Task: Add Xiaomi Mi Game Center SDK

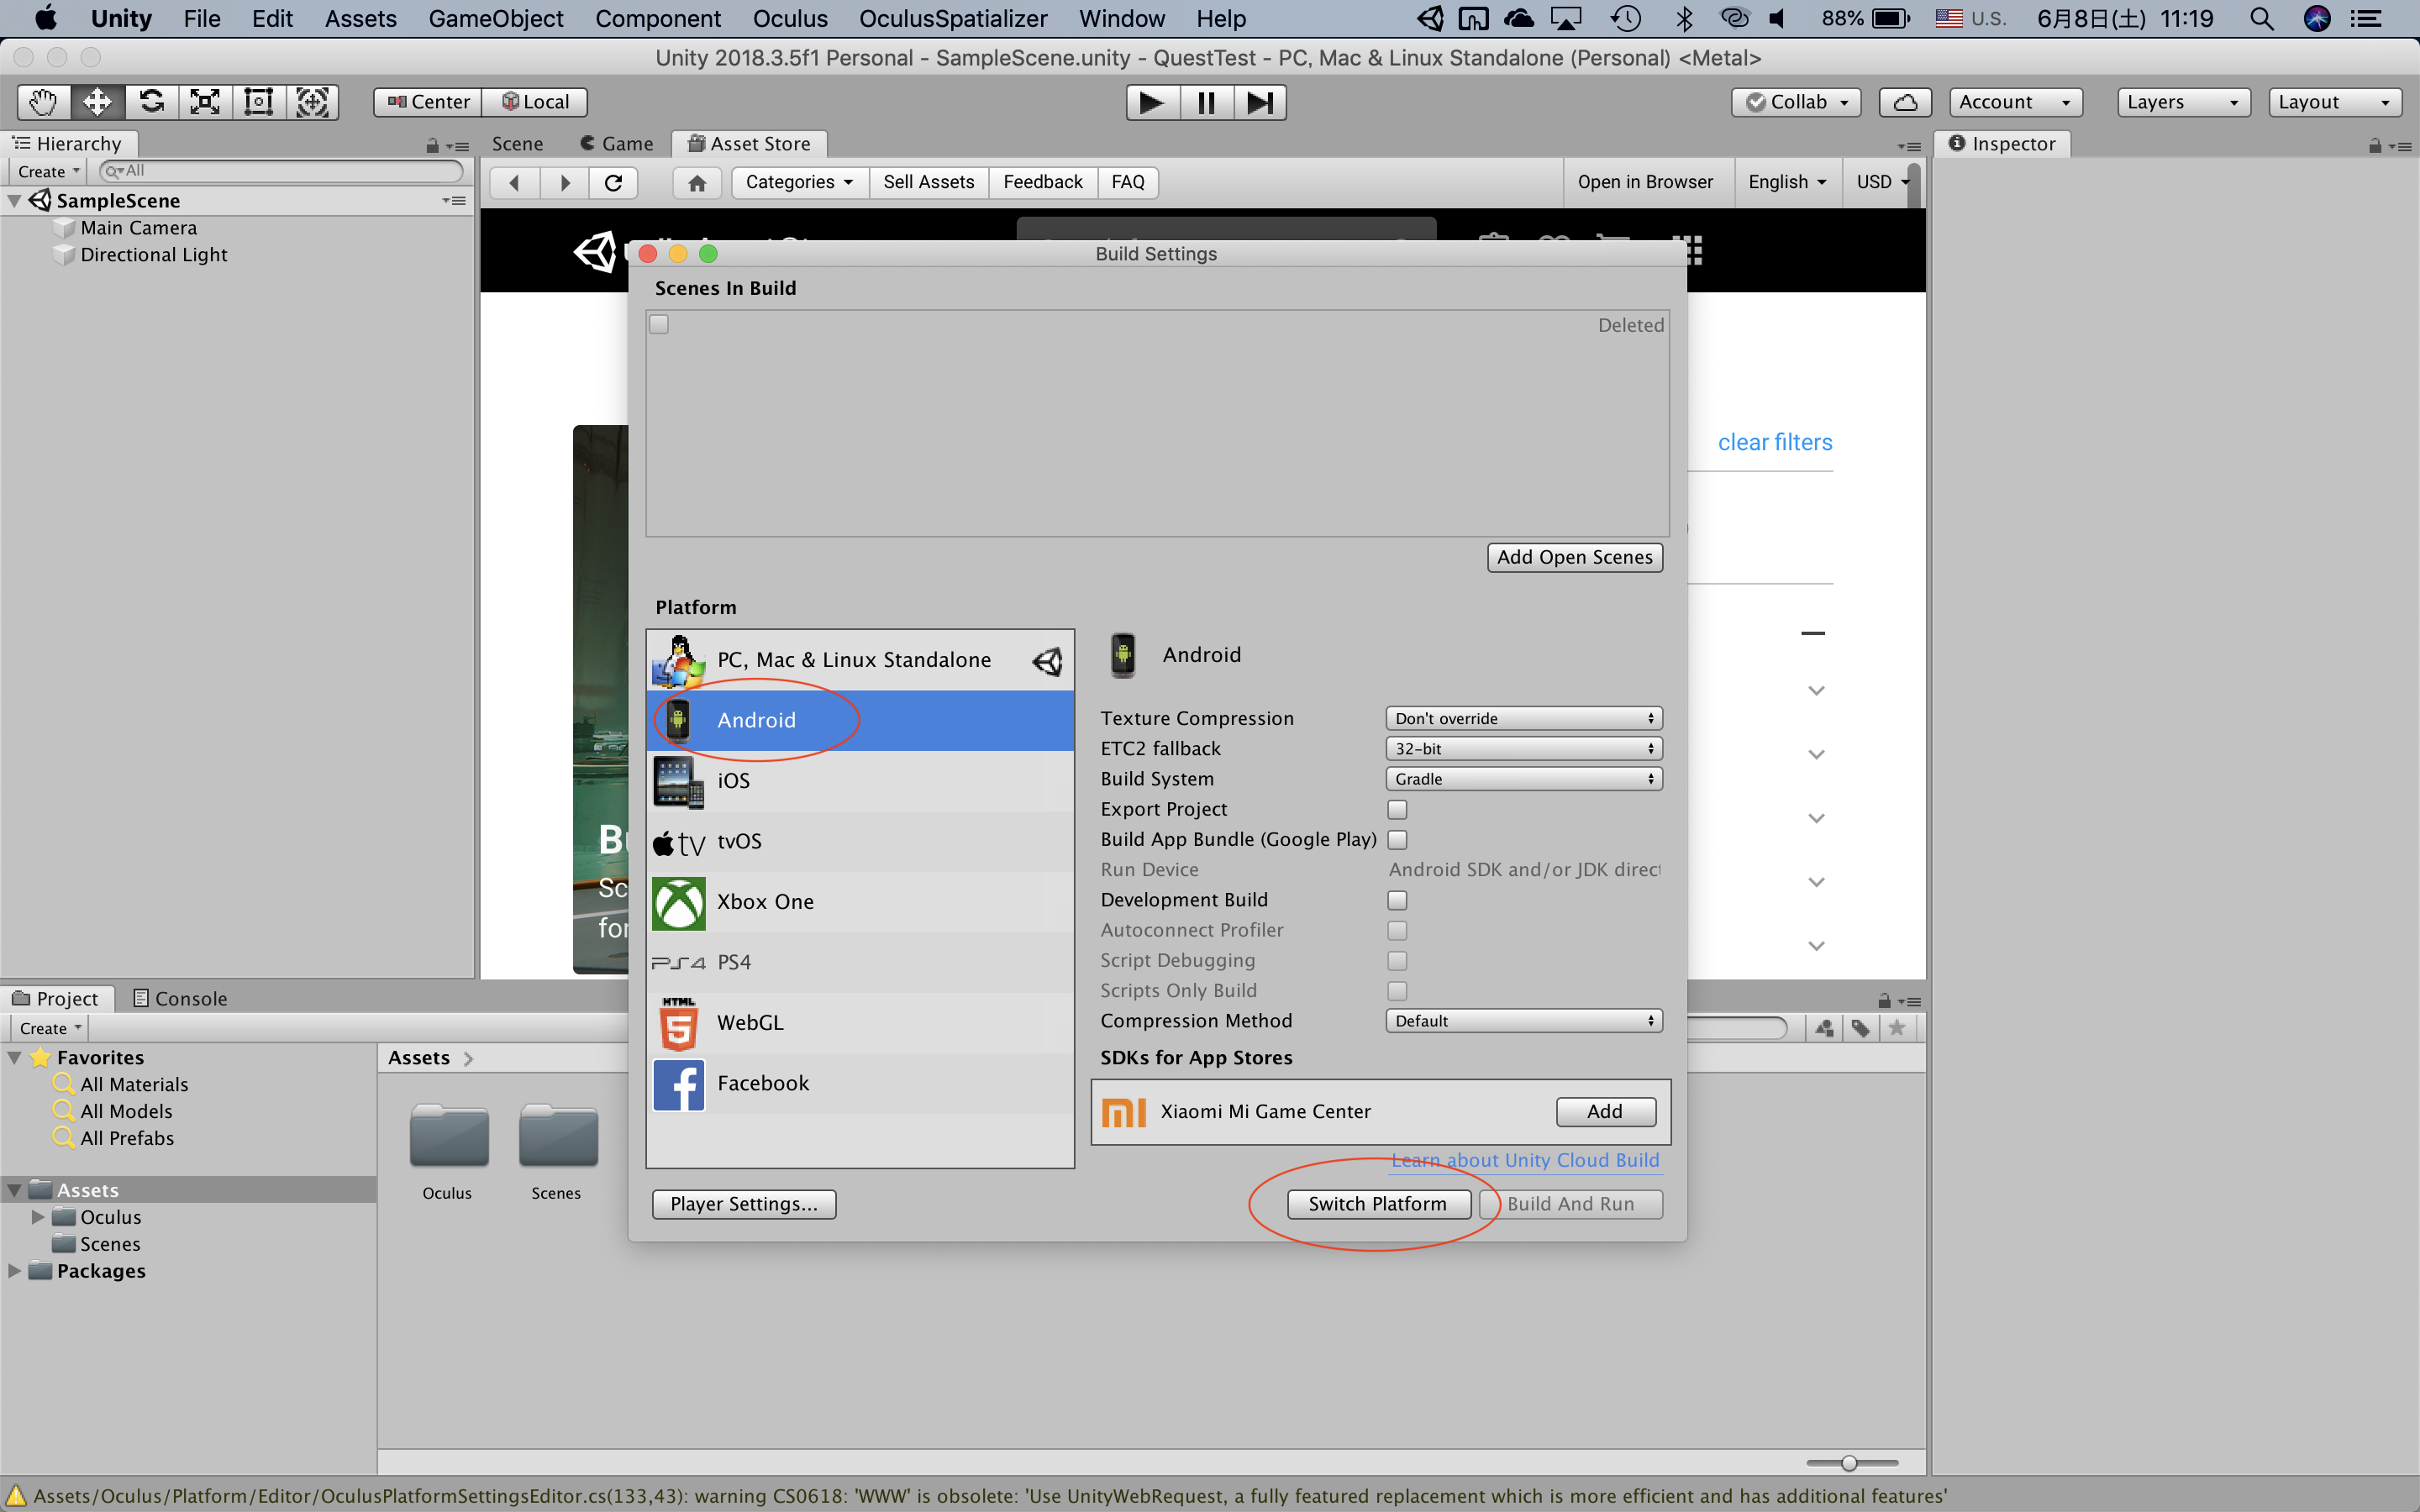Action: tap(1605, 1111)
